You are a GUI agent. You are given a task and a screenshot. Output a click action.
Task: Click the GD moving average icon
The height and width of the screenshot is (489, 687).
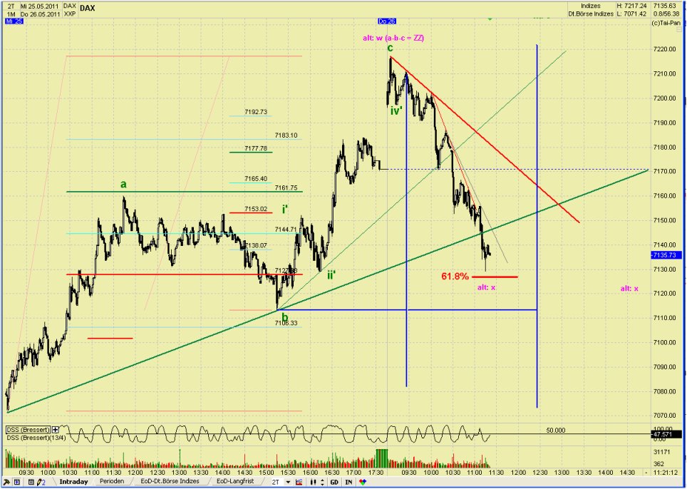pos(334,482)
